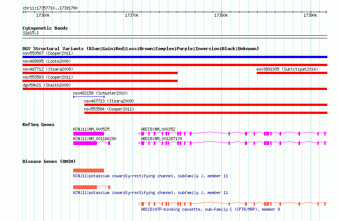Click the 17380k ruler tick label

(221, 15)
